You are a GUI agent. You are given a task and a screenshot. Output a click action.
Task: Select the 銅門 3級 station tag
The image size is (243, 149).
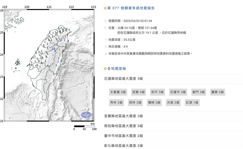(x=199, y=92)
